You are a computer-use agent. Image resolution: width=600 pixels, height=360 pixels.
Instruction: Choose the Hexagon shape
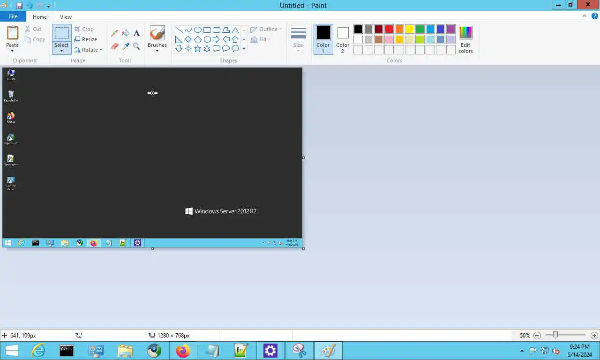tap(207, 39)
